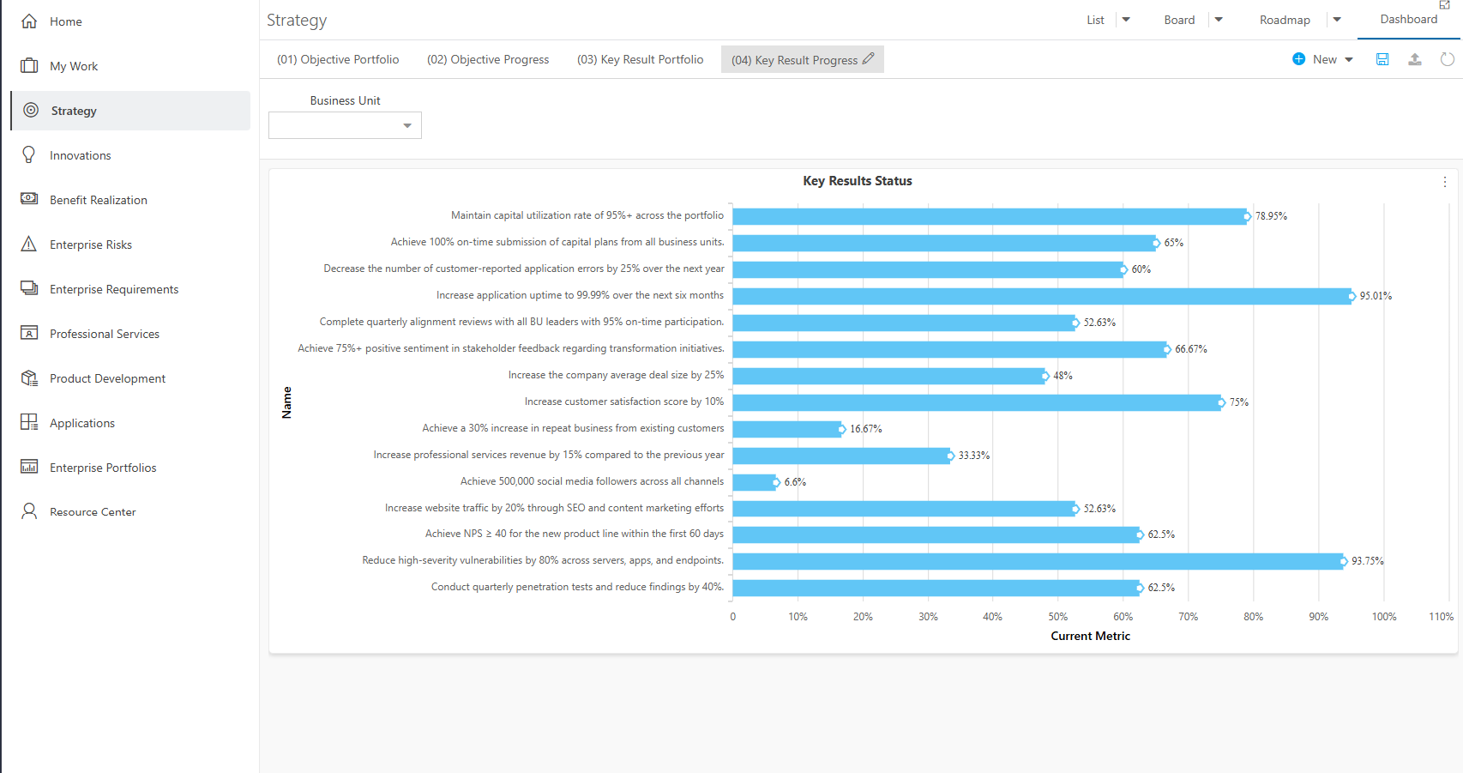Viewport: 1463px width, 773px height.
Task: Click the 'Increase customer satisfaction score by 10%' label
Action: [x=624, y=402]
